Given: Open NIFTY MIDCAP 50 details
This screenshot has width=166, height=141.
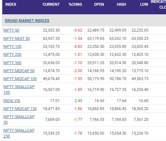Looking at the screenshot, I should 19,71.
